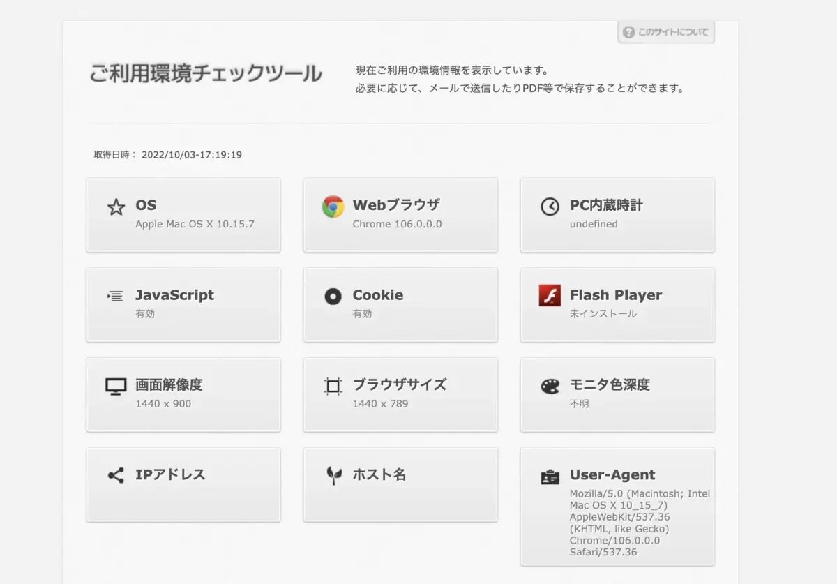The height and width of the screenshot is (584, 837).
Task: Click the share icon for IPアドレス
Action: (116, 475)
